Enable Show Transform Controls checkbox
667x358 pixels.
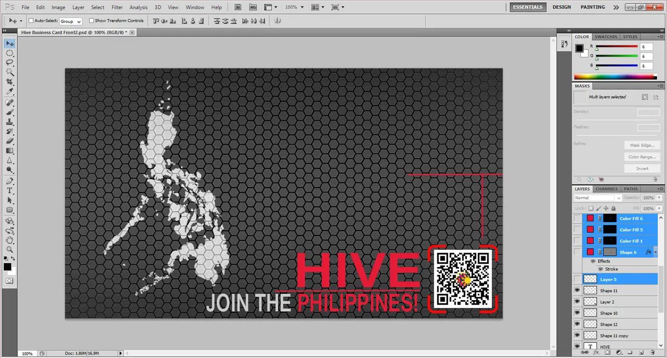pyautogui.click(x=91, y=21)
